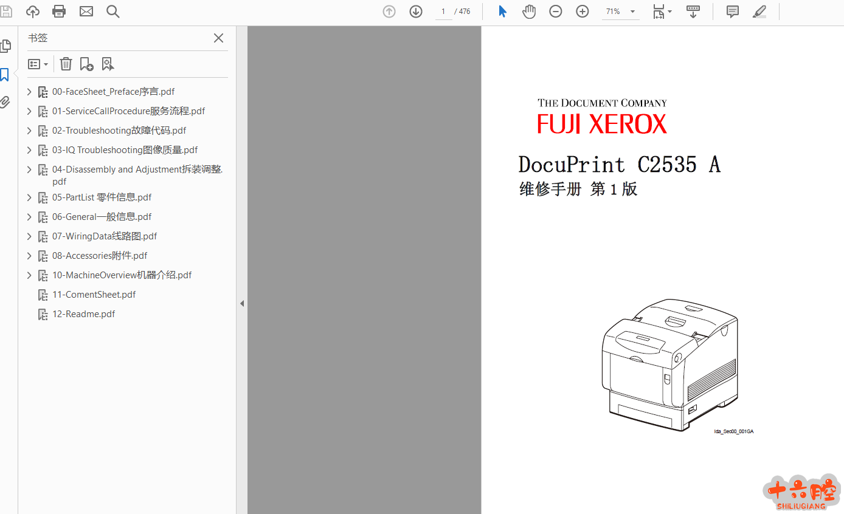Click the search magnifier icon
The height and width of the screenshot is (514, 844).
coord(113,12)
